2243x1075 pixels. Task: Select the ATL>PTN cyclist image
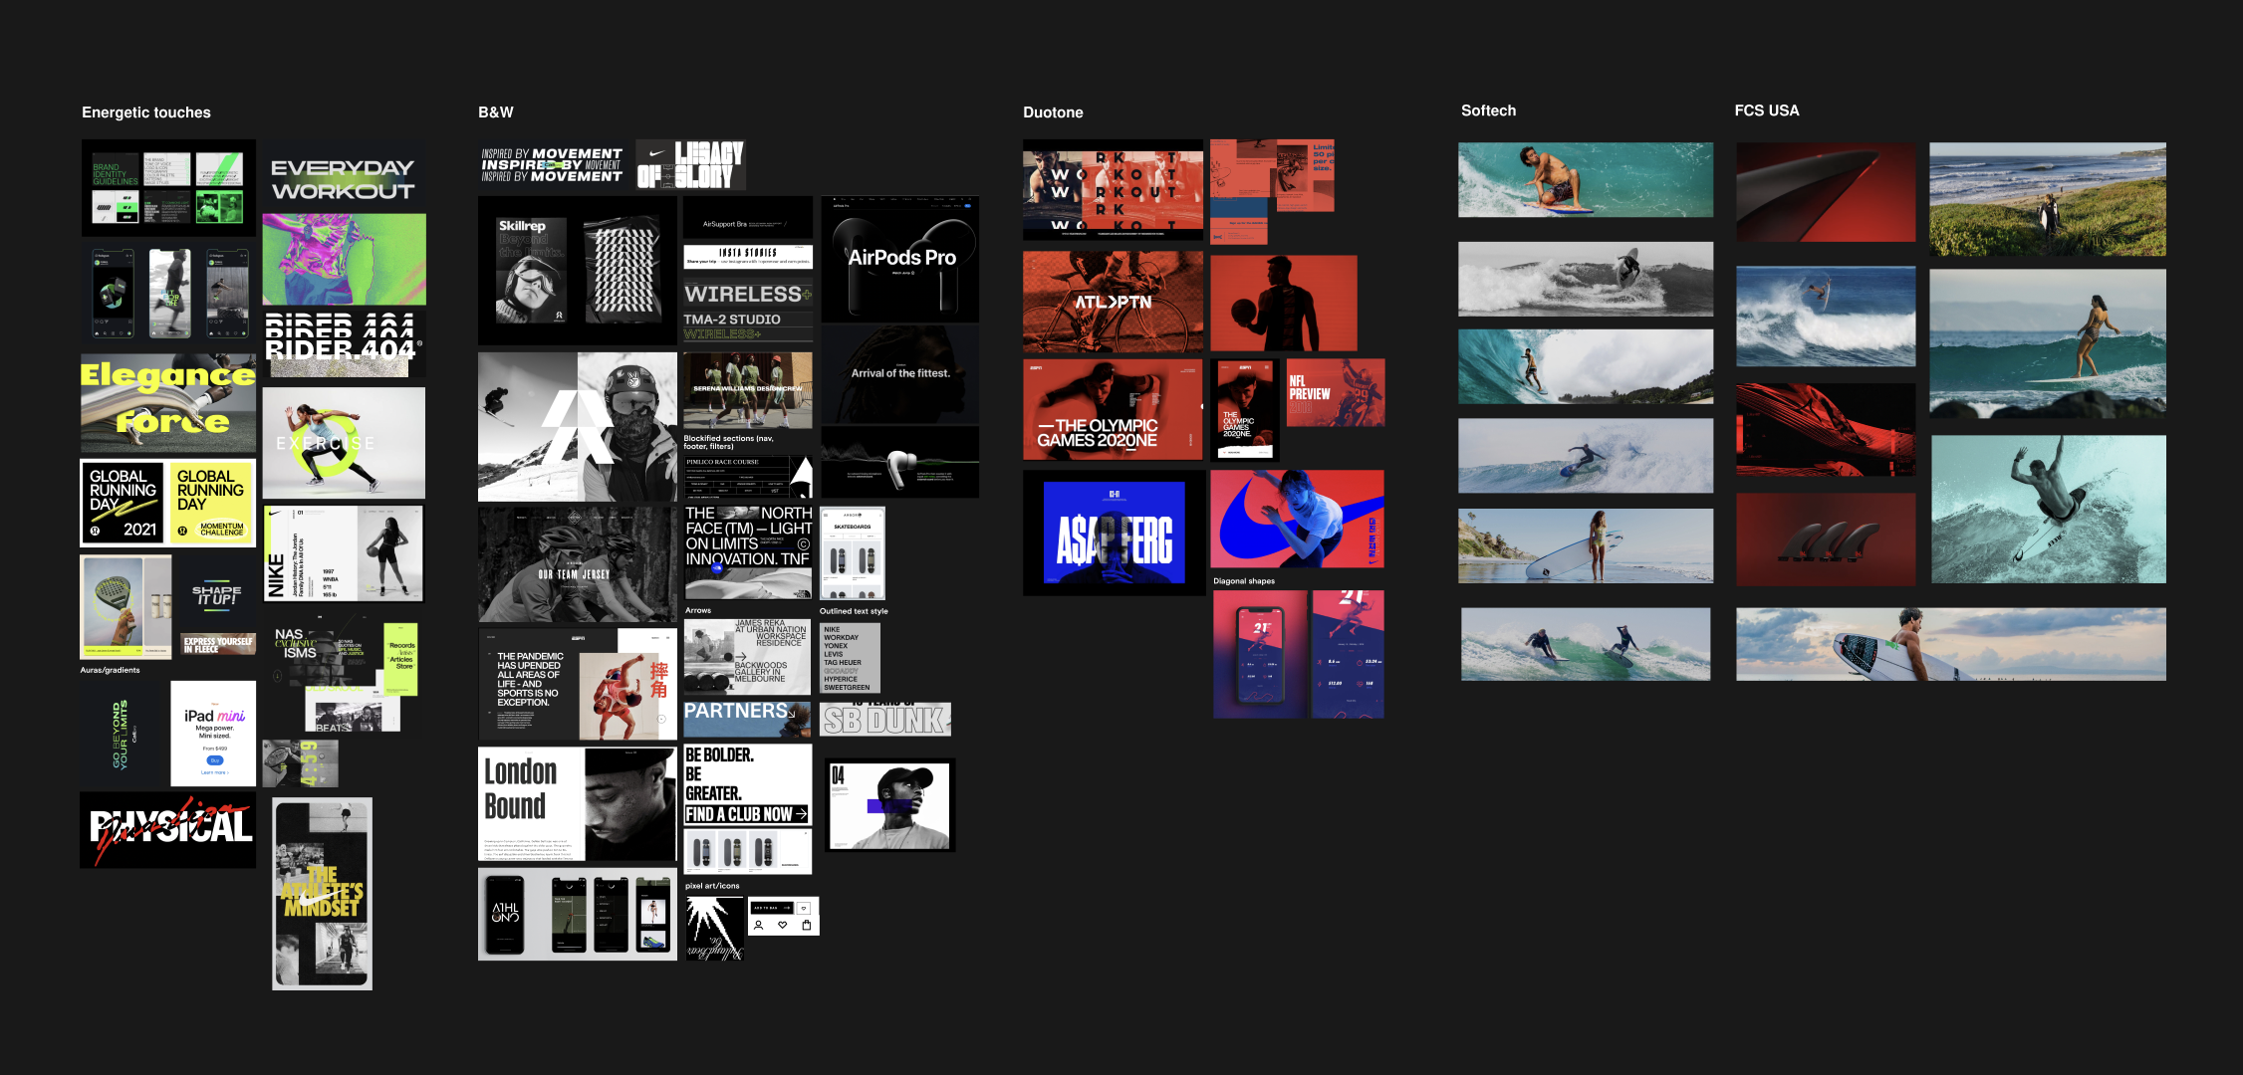(1113, 302)
